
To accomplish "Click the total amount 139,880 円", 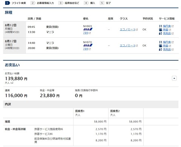I will click(x=16, y=79).
